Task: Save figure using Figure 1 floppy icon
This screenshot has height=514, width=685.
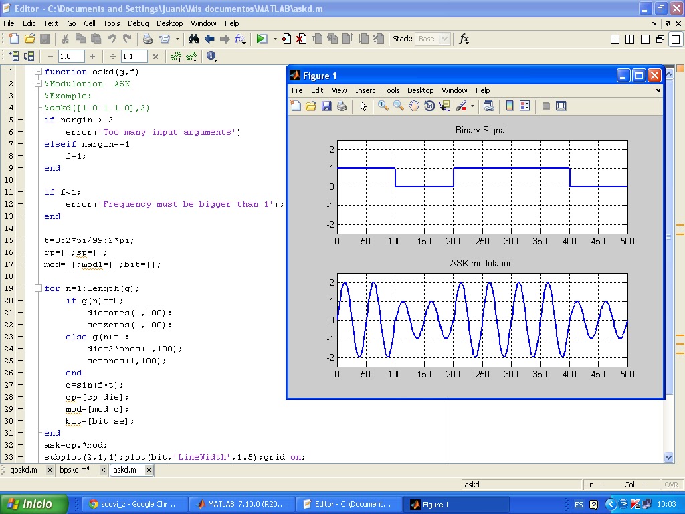Action: click(326, 106)
